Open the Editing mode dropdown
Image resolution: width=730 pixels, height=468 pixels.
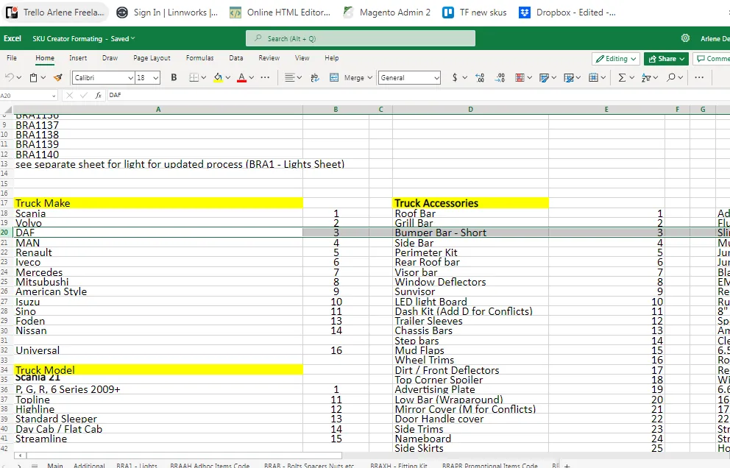(x=616, y=59)
